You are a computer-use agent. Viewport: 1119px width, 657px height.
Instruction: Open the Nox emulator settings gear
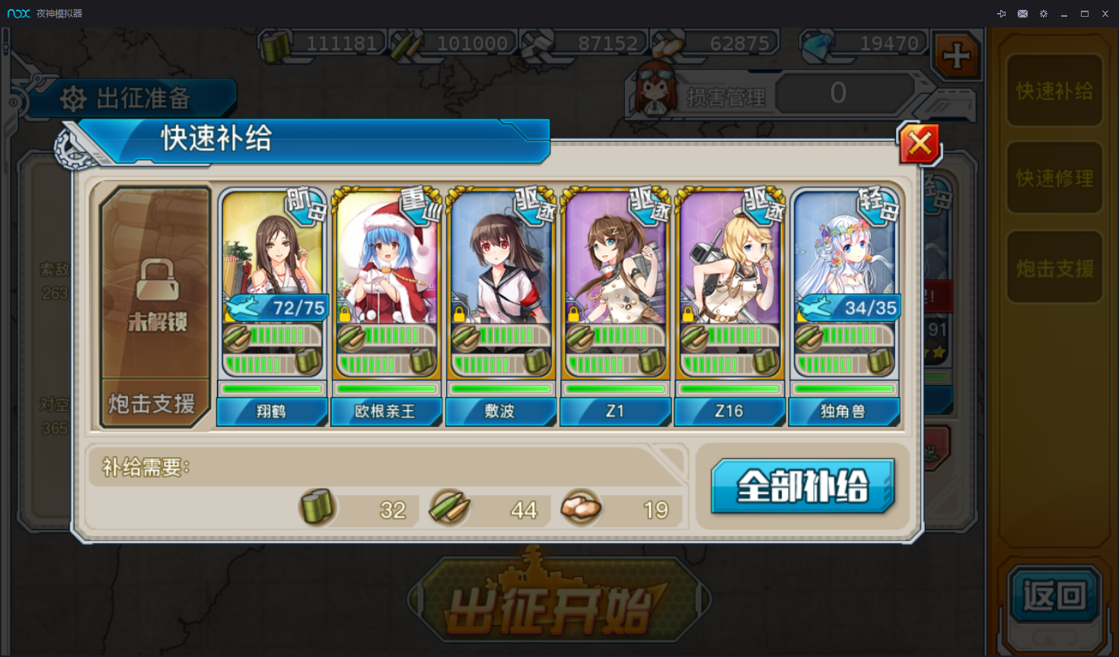[x=1043, y=14]
